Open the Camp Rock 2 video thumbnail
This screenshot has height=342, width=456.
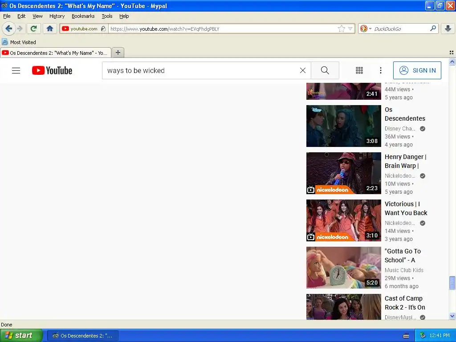pos(343,307)
